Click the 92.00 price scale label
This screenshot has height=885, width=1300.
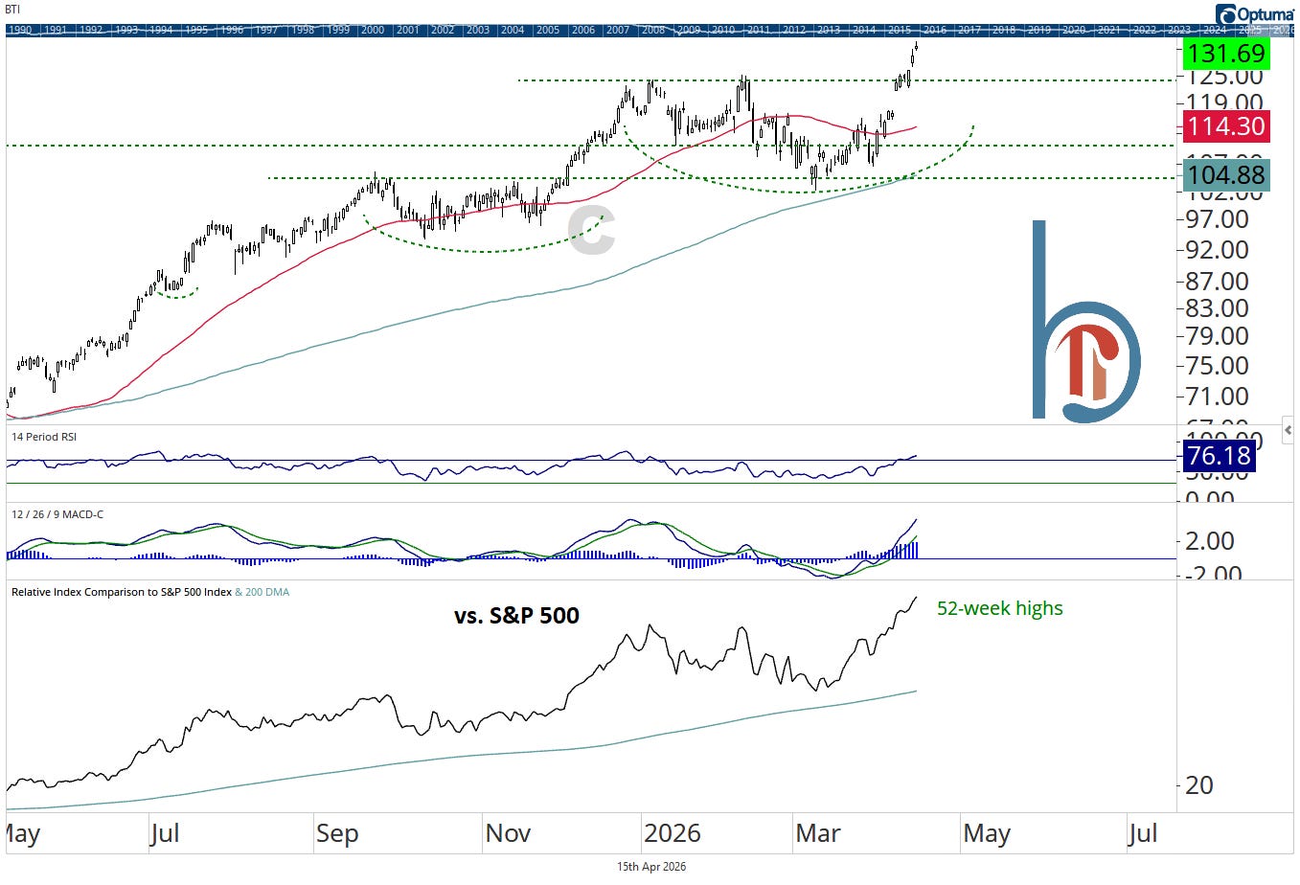1218,250
